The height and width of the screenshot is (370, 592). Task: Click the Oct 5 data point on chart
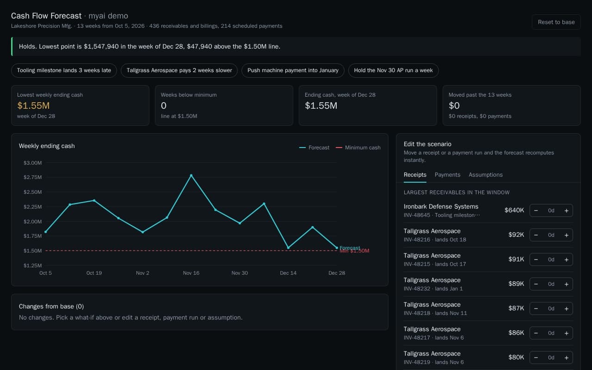tap(45, 232)
